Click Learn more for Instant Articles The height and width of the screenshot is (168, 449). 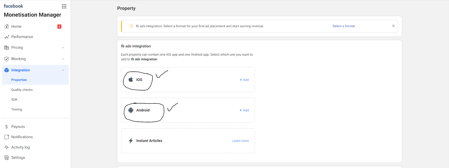click(240, 141)
